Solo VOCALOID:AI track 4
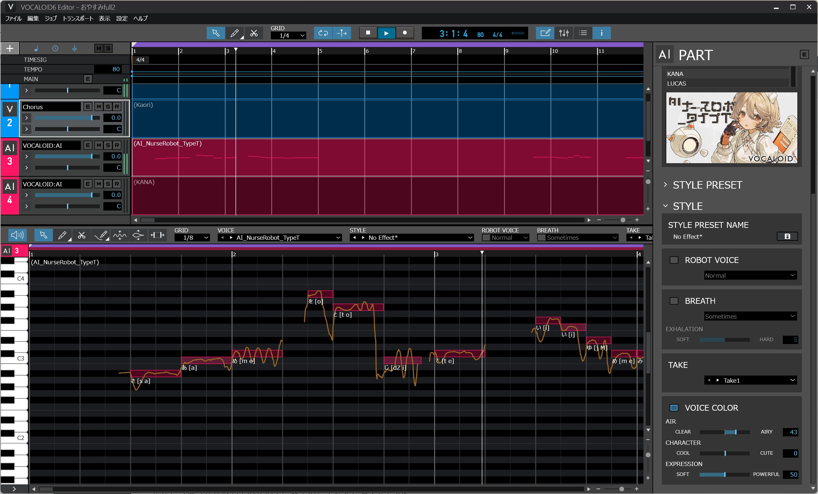This screenshot has width=818, height=494. [x=108, y=184]
